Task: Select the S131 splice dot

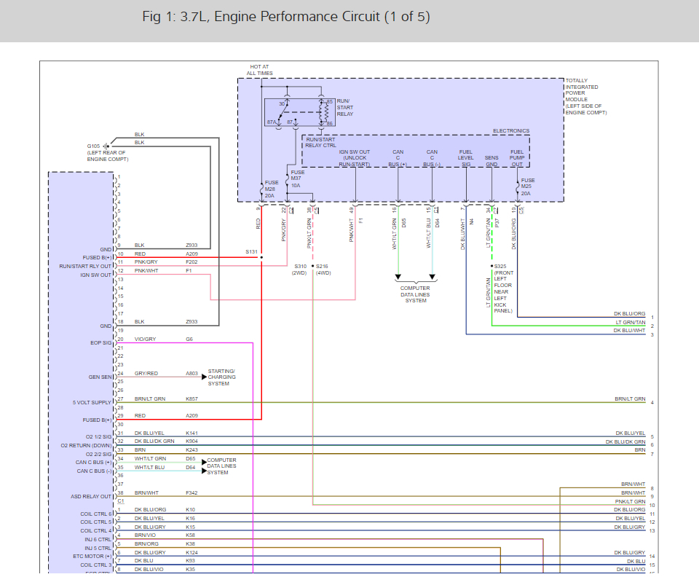Action: coord(261,257)
